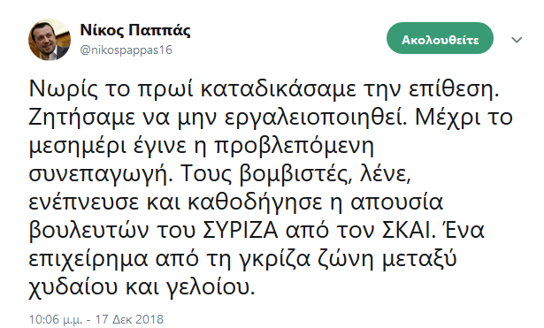Click the display name Νίκος Παππάς
Image resolution: width=544 pixels, height=328 pixels.
[x=135, y=31]
